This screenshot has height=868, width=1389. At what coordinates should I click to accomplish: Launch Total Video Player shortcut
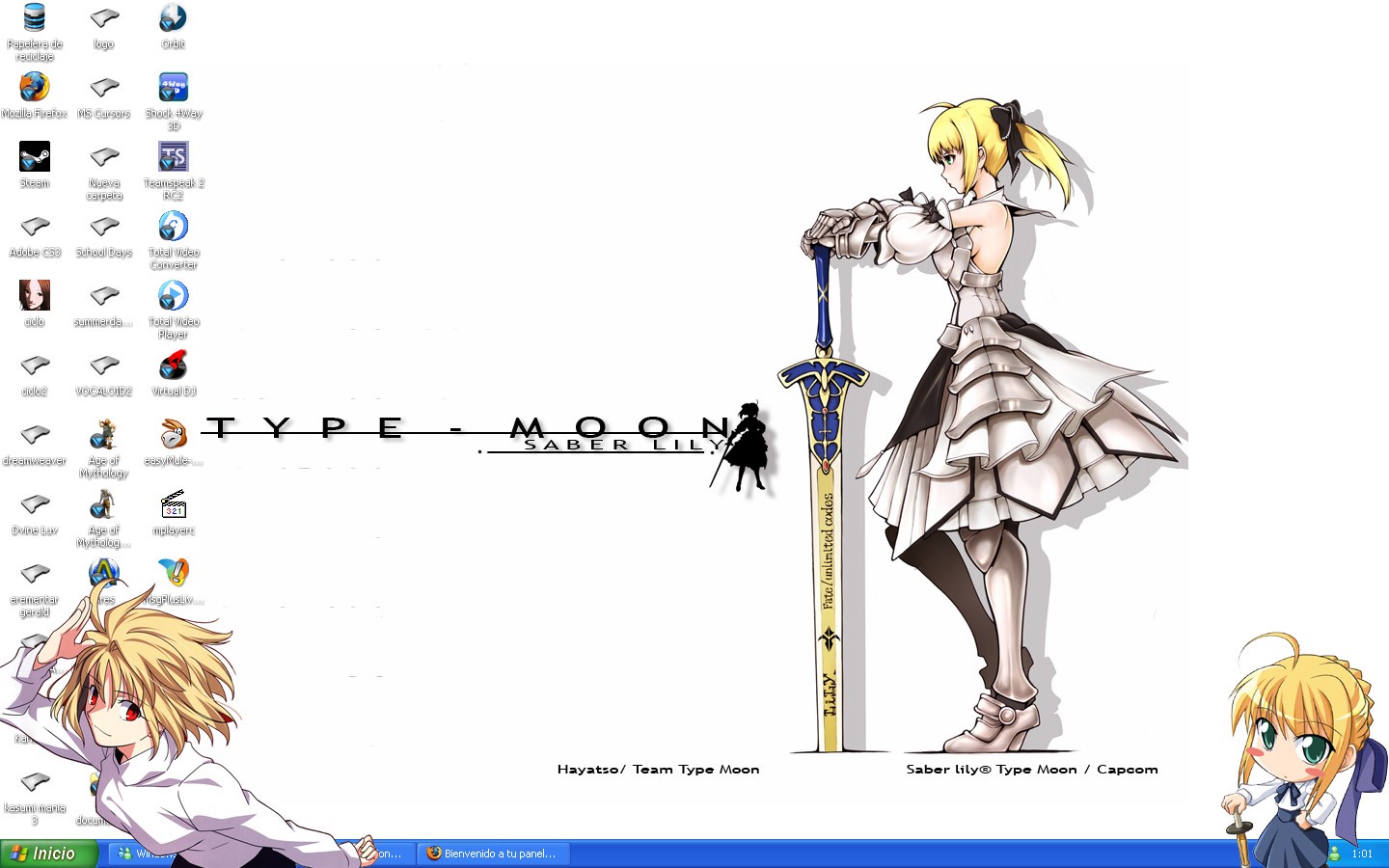174,310
